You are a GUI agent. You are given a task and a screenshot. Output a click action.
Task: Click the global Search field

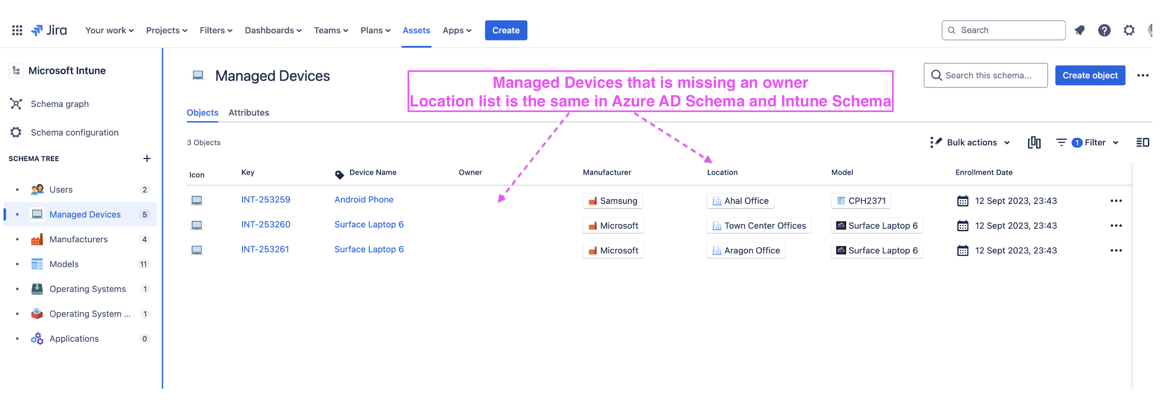click(1003, 30)
